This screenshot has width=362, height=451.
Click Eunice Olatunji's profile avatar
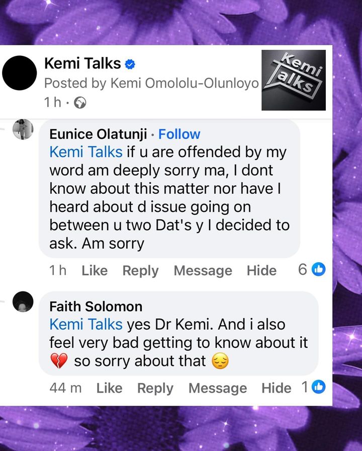[23, 129]
